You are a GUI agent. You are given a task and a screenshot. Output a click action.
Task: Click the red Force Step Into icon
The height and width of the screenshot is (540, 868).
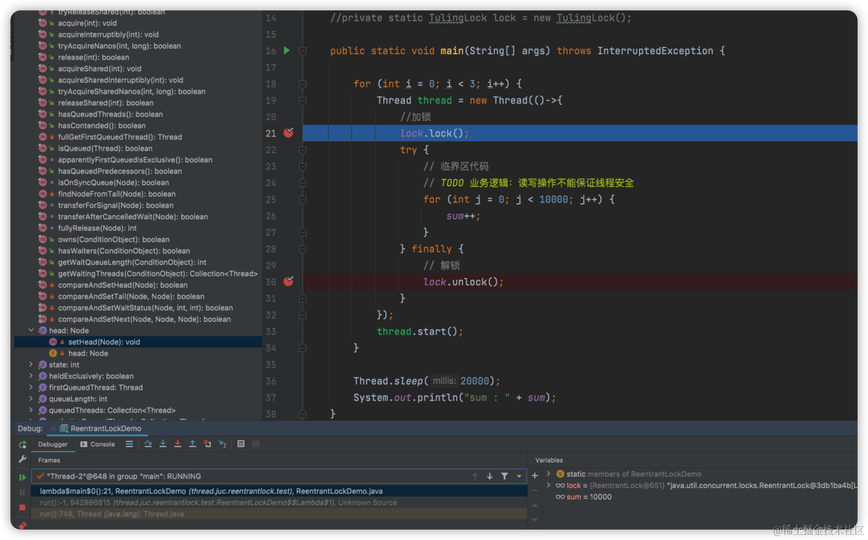click(178, 444)
